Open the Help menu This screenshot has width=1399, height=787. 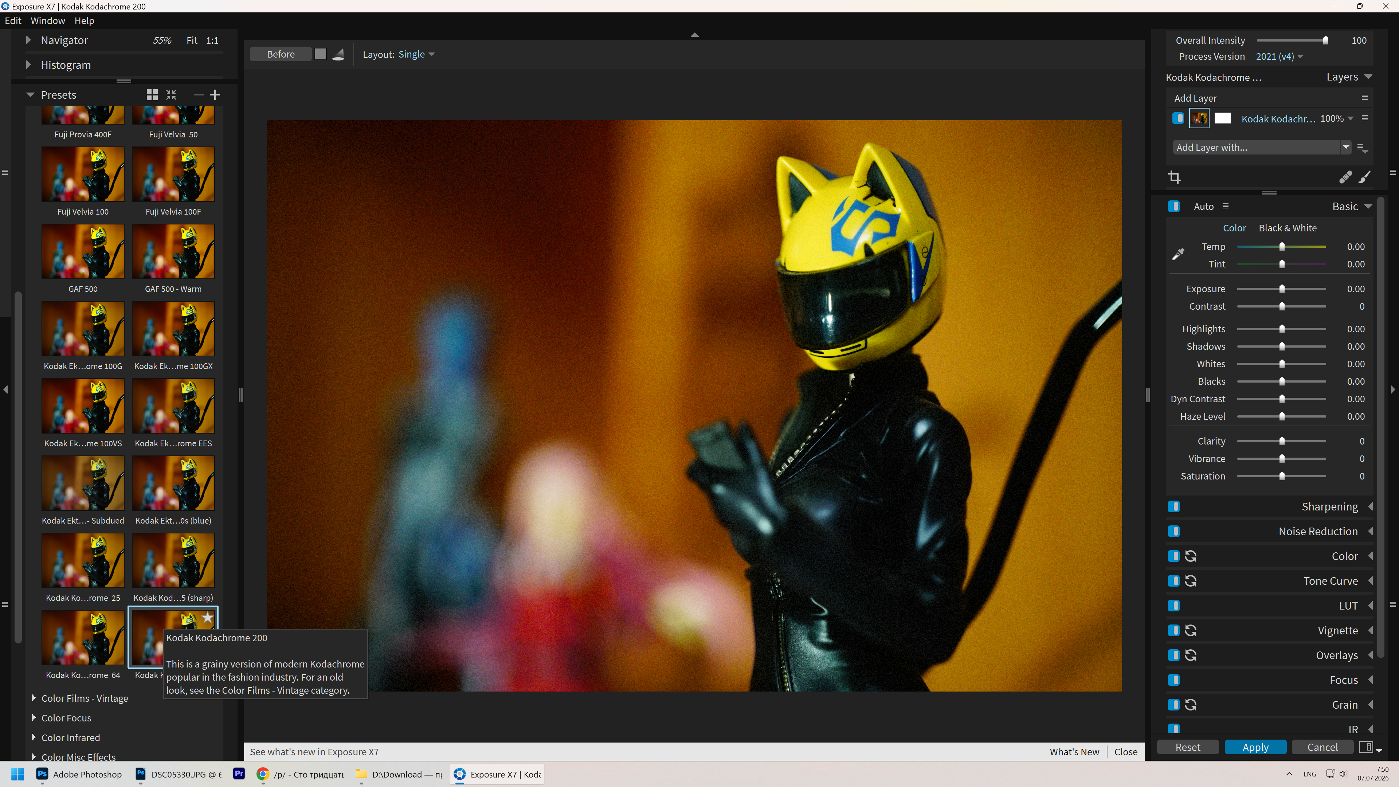(84, 21)
